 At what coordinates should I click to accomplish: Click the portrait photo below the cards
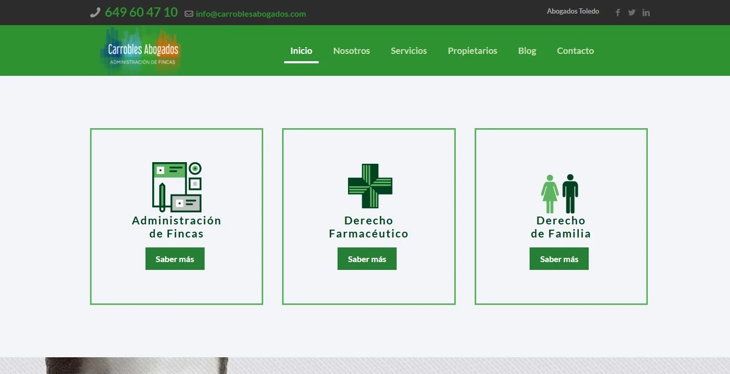point(137,366)
